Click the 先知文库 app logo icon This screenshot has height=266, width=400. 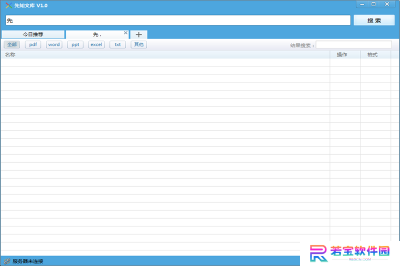point(8,5)
